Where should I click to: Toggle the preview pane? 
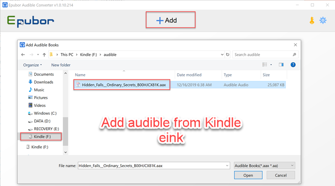pos(281,65)
